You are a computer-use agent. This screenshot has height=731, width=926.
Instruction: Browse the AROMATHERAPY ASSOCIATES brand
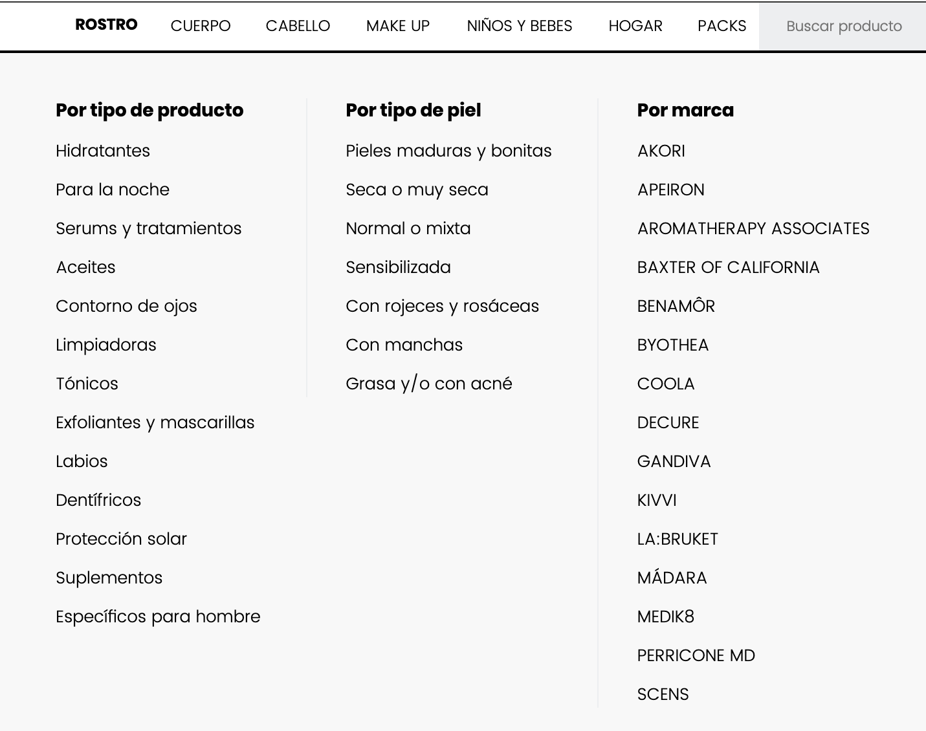tap(753, 228)
